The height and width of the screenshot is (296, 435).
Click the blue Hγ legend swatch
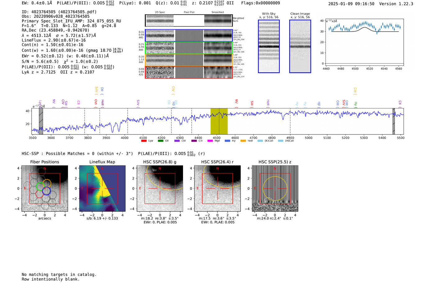point(227,141)
